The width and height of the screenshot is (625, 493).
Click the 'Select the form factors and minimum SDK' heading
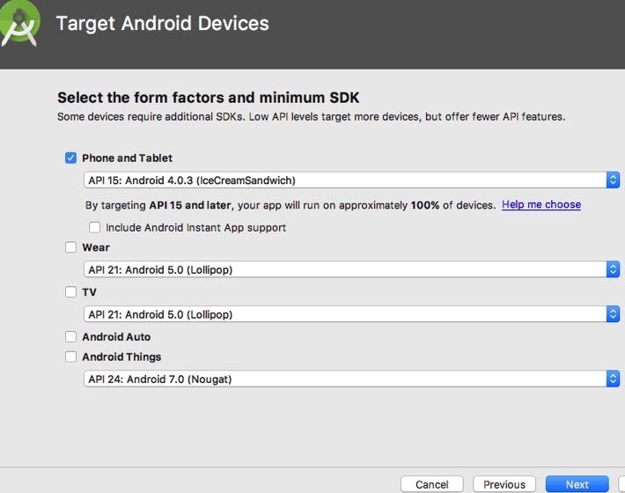click(x=208, y=98)
